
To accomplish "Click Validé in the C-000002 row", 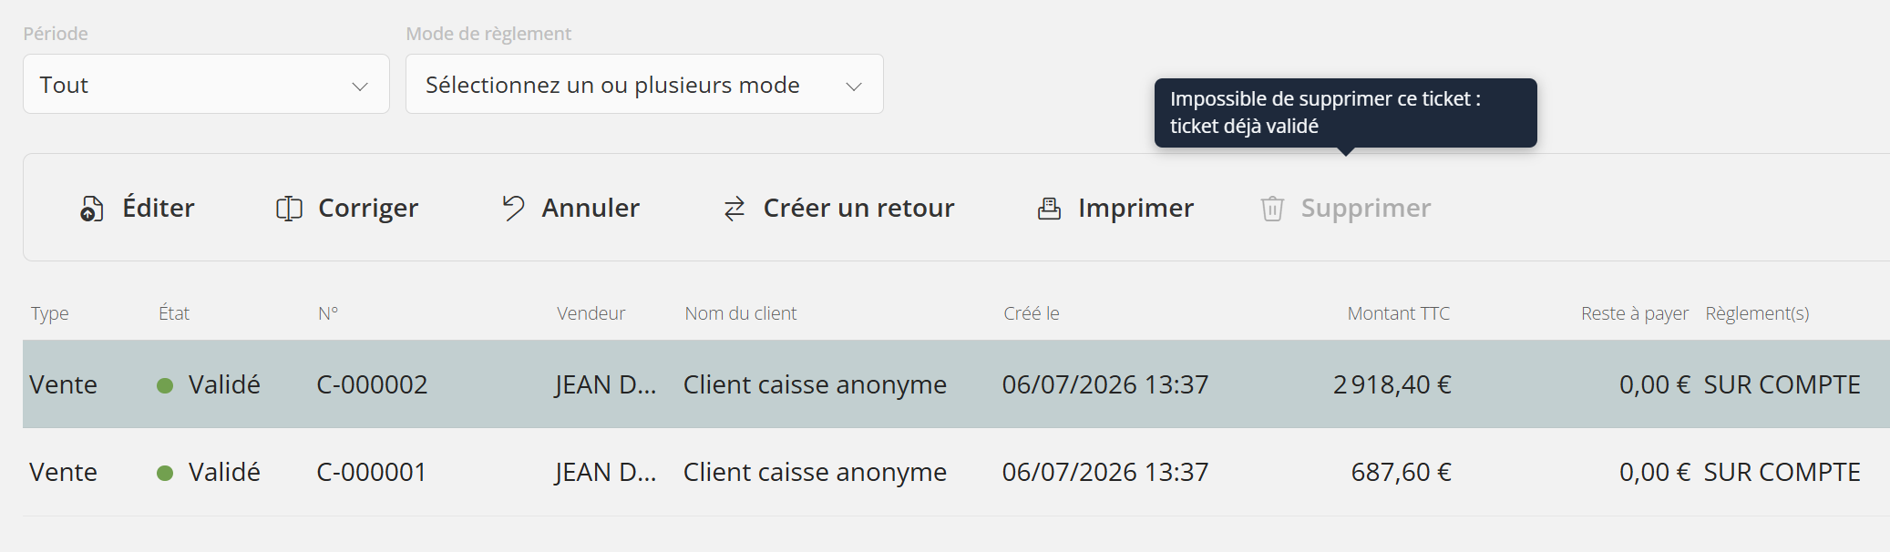I will [x=224, y=384].
